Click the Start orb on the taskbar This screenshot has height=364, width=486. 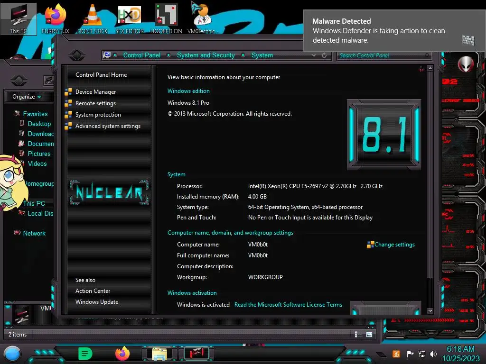coord(12,354)
